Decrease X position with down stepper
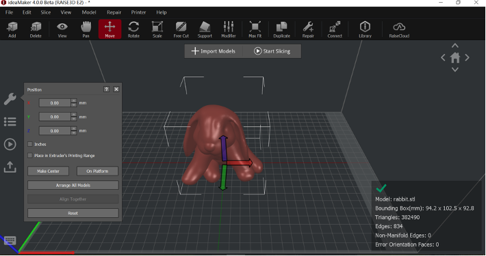 [x=74, y=105]
